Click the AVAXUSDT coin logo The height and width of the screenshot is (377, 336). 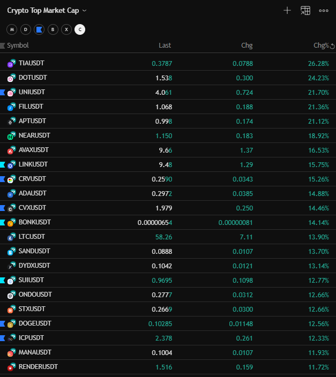[11, 150]
